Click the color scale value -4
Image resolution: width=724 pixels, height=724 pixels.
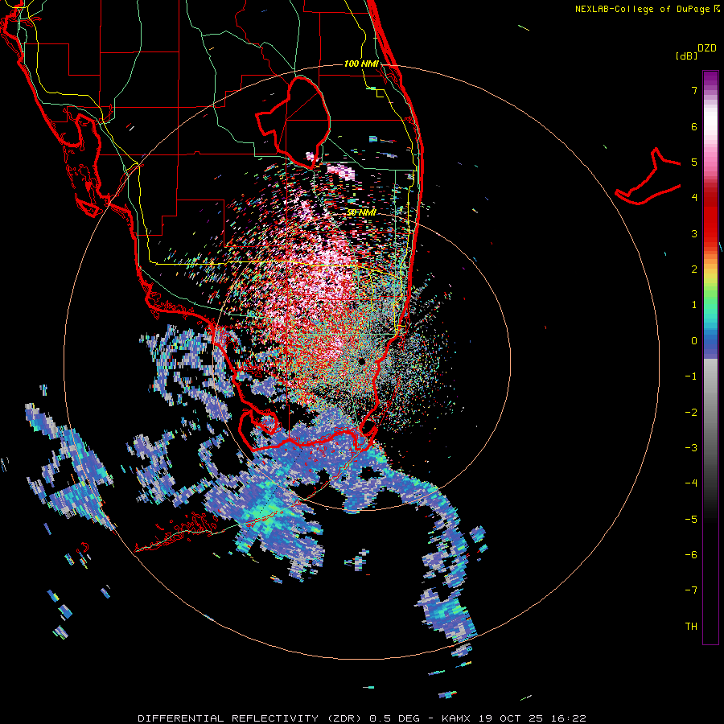[x=691, y=483]
